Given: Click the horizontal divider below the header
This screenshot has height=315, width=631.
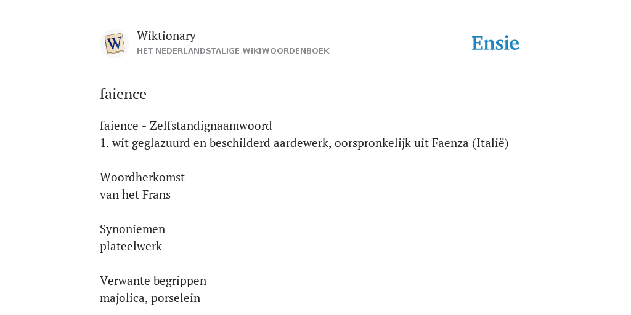Looking at the screenshot, I should 315,70.
